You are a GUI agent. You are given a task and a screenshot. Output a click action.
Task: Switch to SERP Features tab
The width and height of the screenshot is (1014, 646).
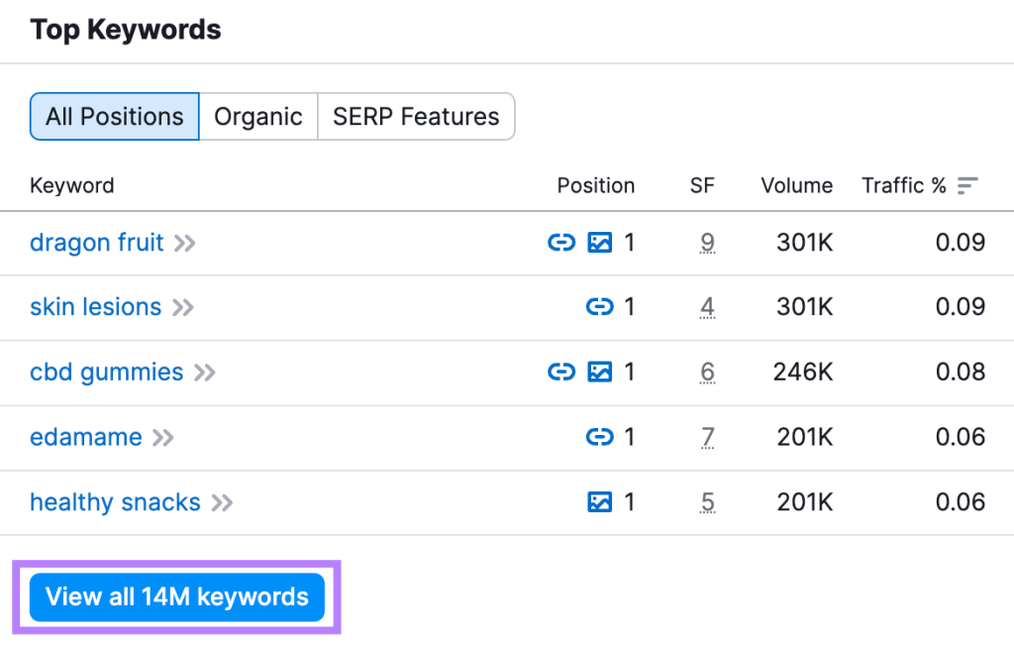[416, 117]
